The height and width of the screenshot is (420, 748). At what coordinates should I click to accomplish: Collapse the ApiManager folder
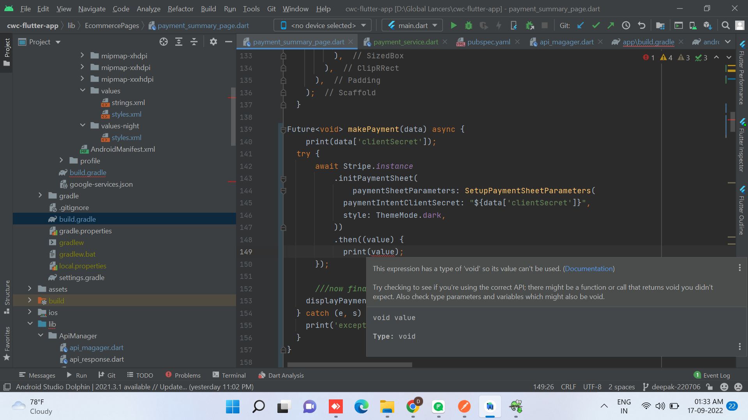click(40, 336)
